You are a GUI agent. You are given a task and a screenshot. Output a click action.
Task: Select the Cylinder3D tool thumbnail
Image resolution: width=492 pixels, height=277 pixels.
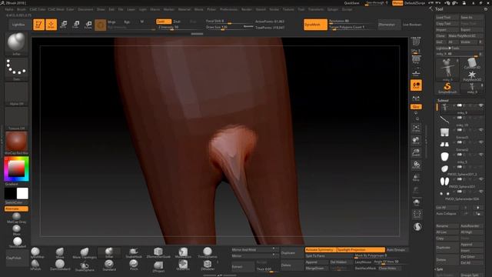[x=471, y=64]
